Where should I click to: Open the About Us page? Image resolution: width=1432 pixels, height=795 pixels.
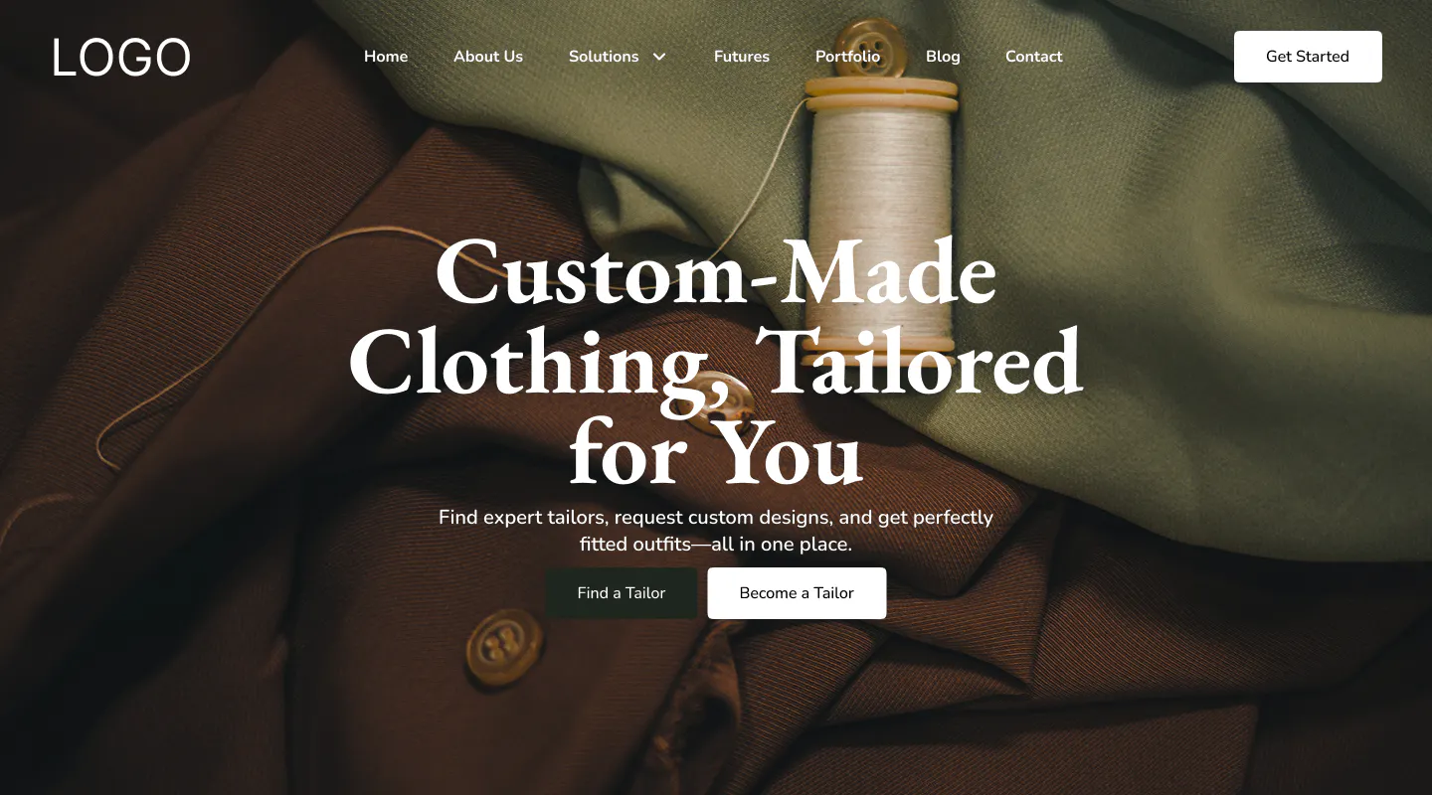point(488,57)
